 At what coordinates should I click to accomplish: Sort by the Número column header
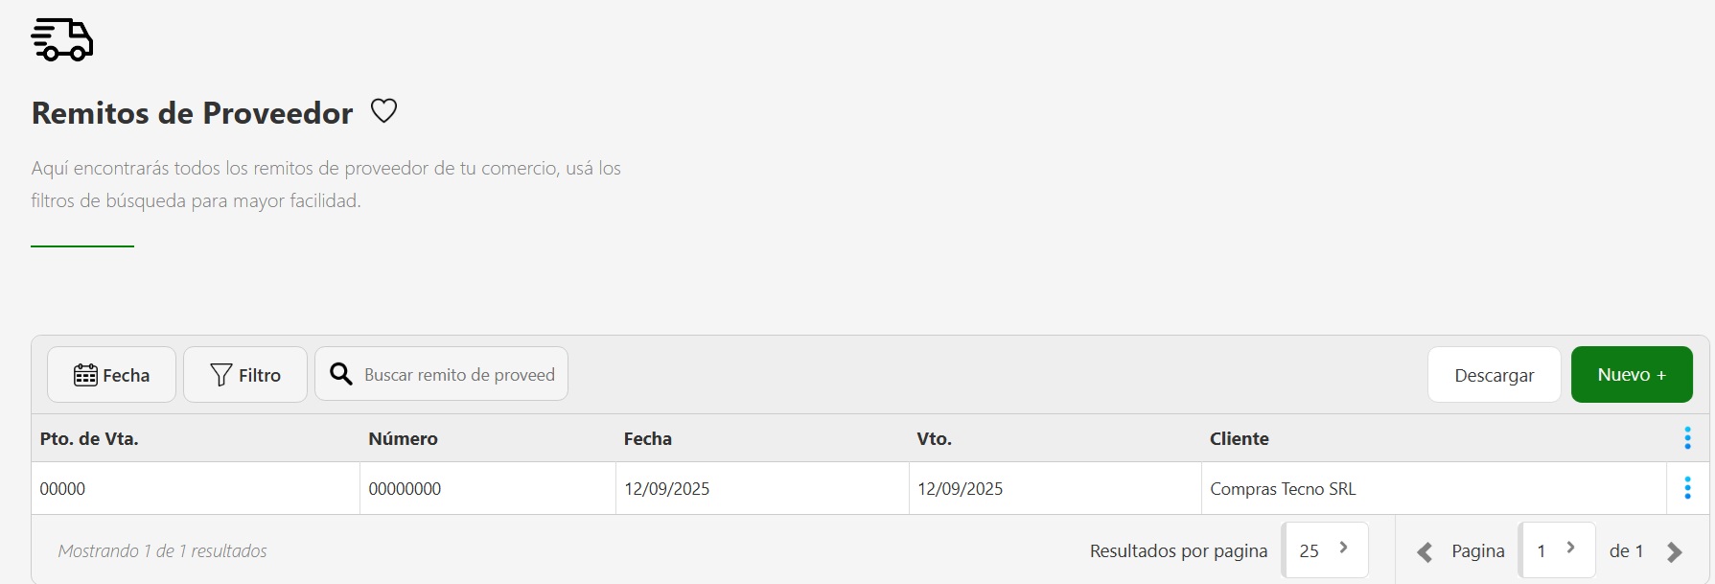pos(403,438)
